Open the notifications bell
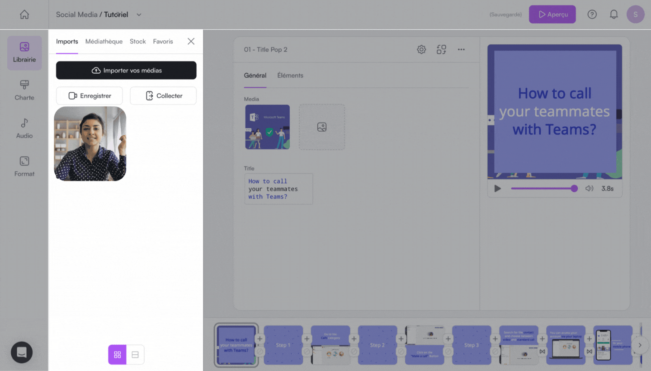The height and width of the screenshot is (371, 651). tap(613, 14)
